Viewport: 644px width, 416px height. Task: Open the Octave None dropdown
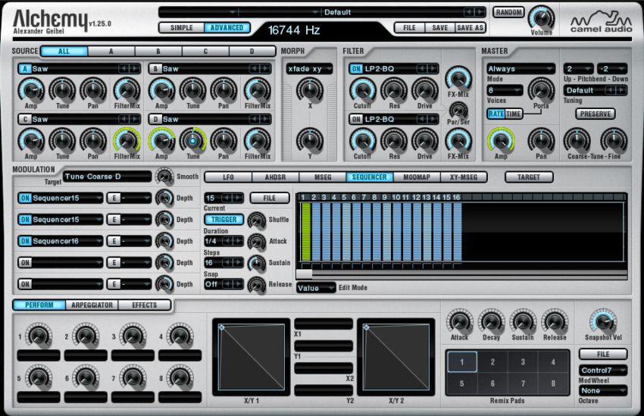[x=603, y=390]
